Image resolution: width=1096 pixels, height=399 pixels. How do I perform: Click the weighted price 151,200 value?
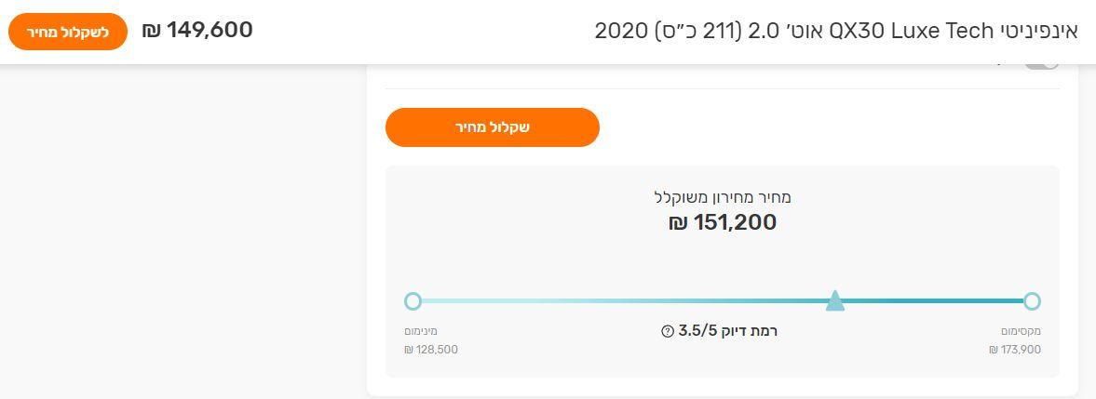pyautogui.click(x=735, y=223)
